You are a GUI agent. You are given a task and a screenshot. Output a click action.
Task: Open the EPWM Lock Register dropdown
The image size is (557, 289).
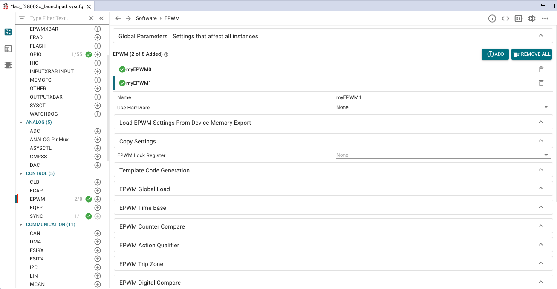point(443,155)
